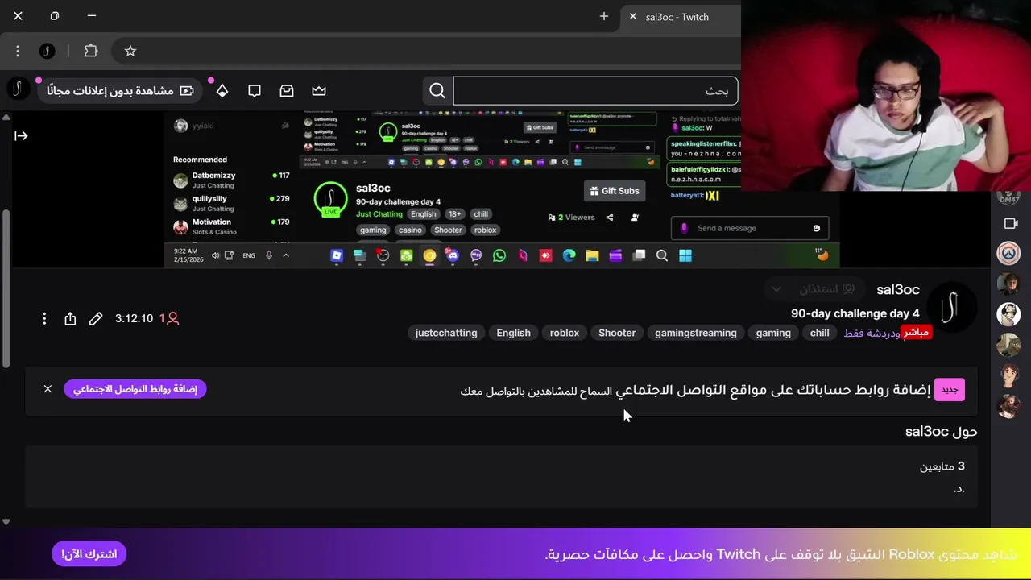Image resolution: width=1031 pixels, height=580 pixels.
Task: Click the اشترك الآن! sign-up button
Action: click(89, 554)
